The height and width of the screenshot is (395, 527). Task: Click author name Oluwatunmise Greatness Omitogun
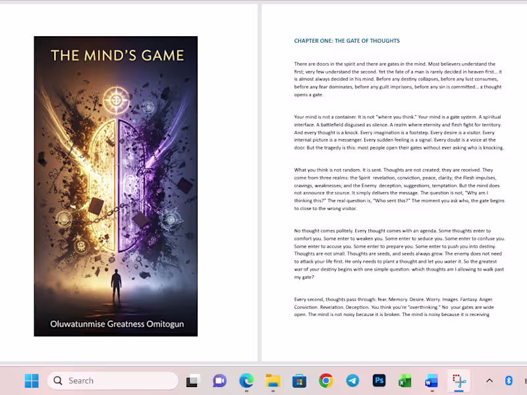point(117,324)
